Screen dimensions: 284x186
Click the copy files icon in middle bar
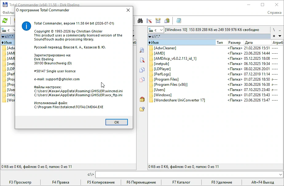(x=142, y=70)
